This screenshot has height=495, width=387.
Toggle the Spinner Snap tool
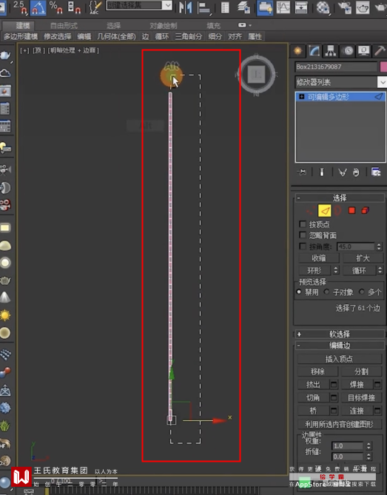coord(75,7)
